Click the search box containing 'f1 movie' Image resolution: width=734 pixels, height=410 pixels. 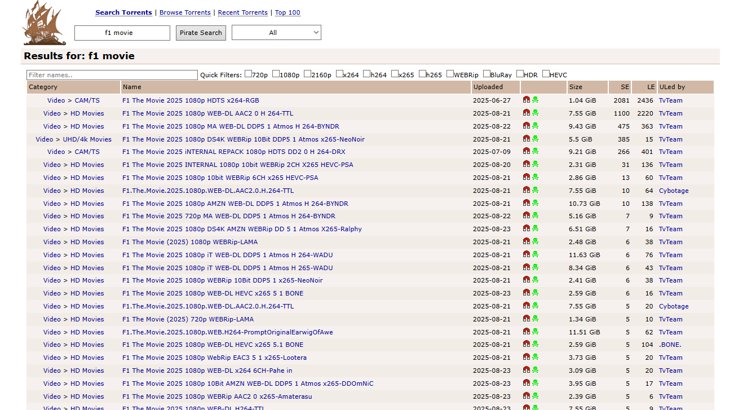[122, 33]
